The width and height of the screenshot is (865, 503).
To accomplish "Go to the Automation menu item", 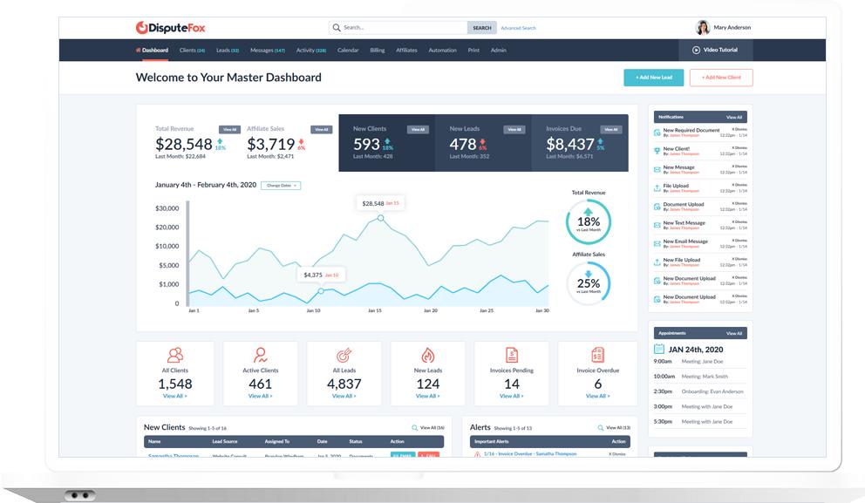I will [442, 51].
